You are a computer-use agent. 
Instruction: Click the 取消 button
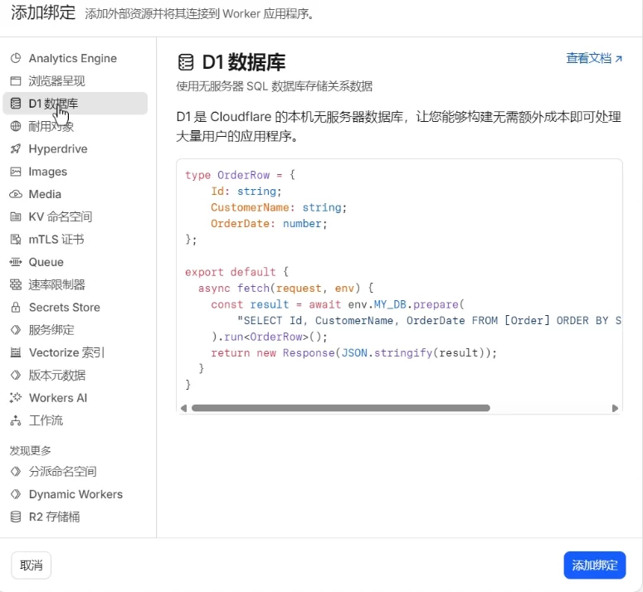32,565
